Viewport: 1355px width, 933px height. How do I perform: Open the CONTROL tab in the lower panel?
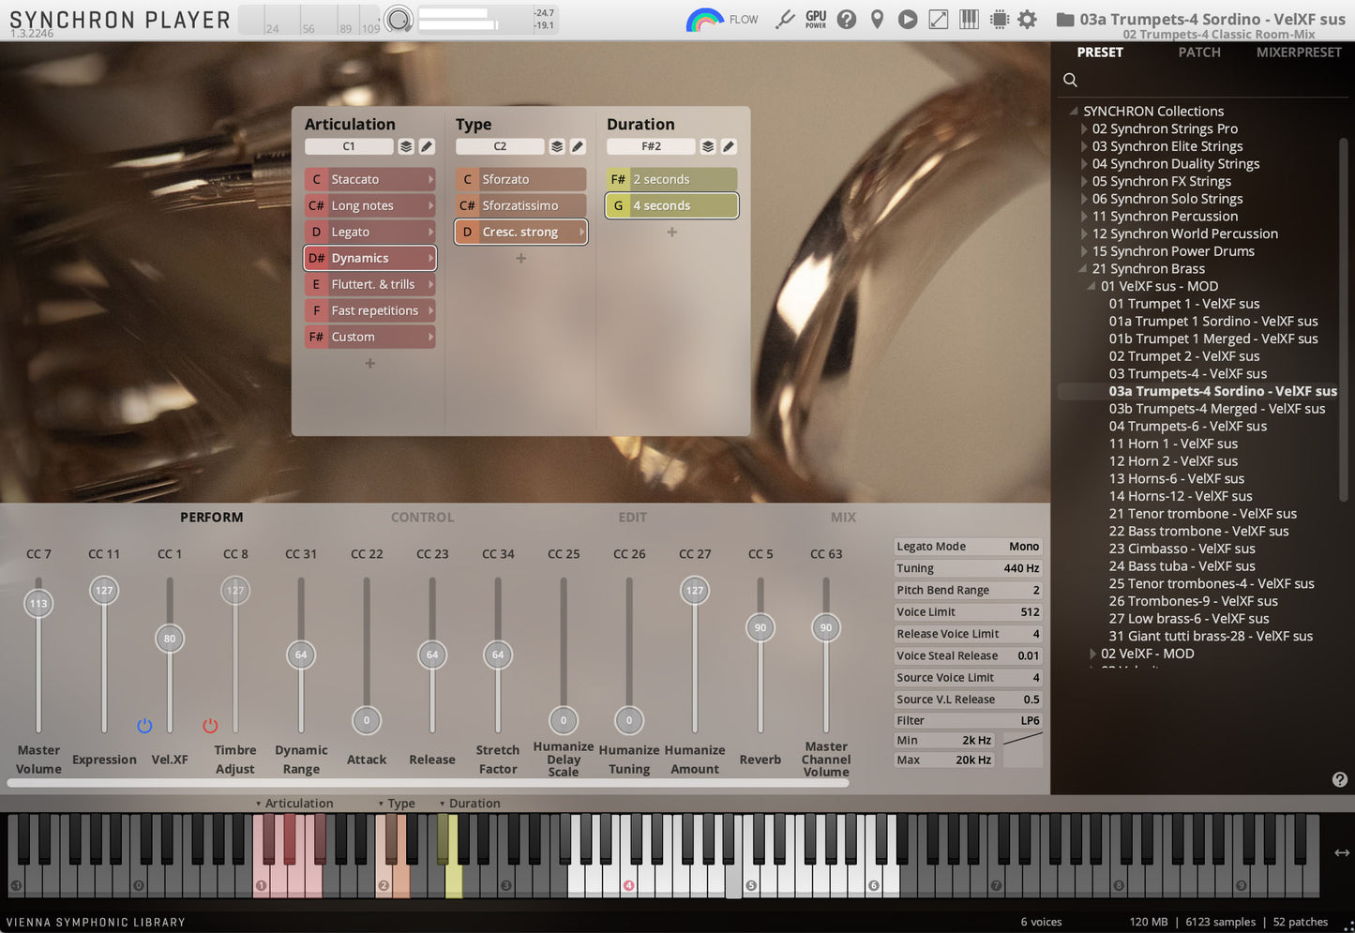click(422, 517)
